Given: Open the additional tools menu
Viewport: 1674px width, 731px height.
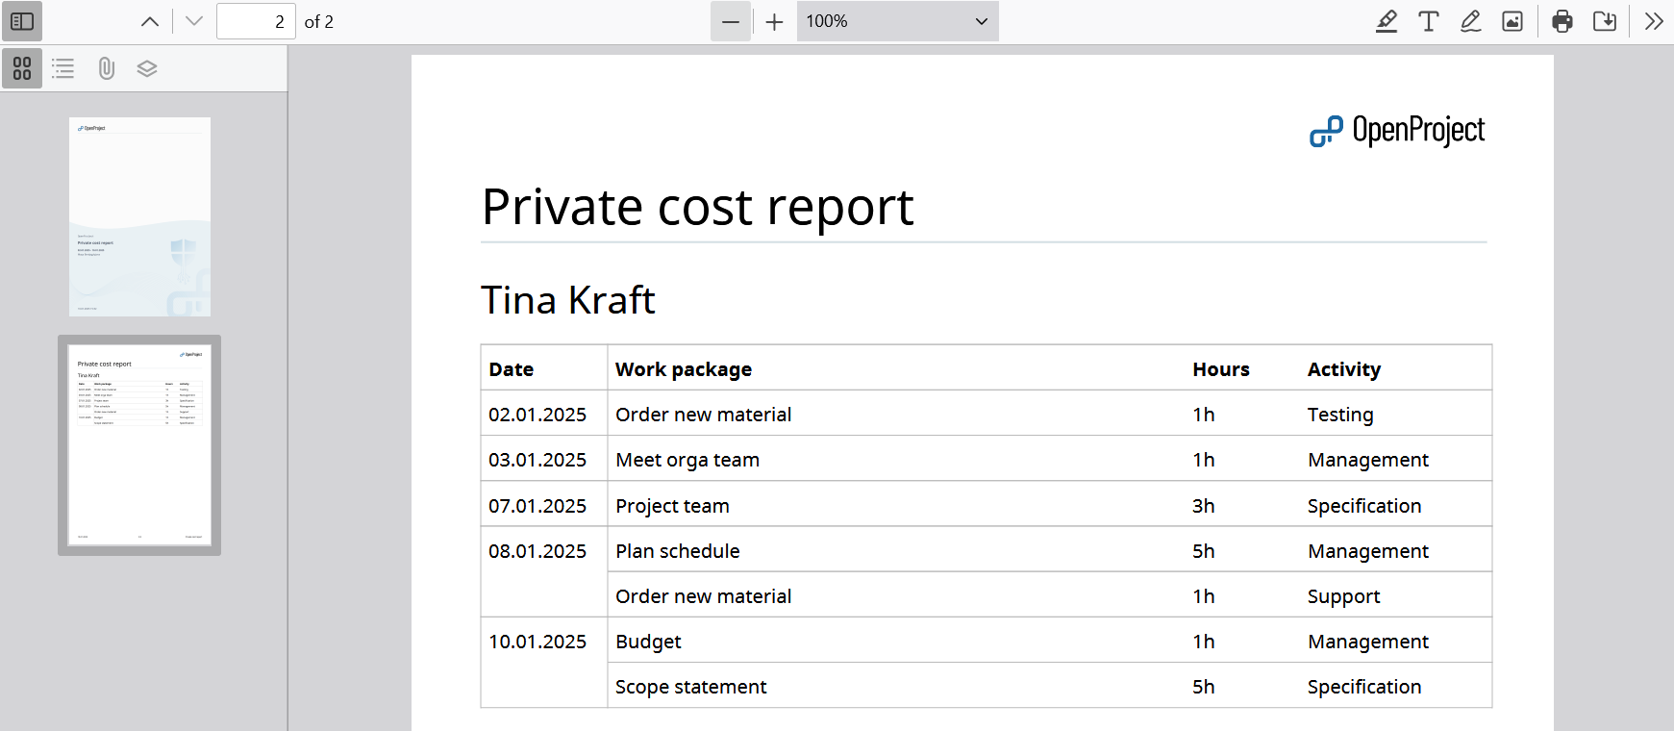Looking at the screenshot, I should pos(1653,21).
